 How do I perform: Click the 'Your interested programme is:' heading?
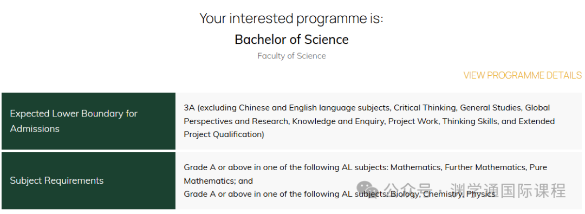pos(291,18)
